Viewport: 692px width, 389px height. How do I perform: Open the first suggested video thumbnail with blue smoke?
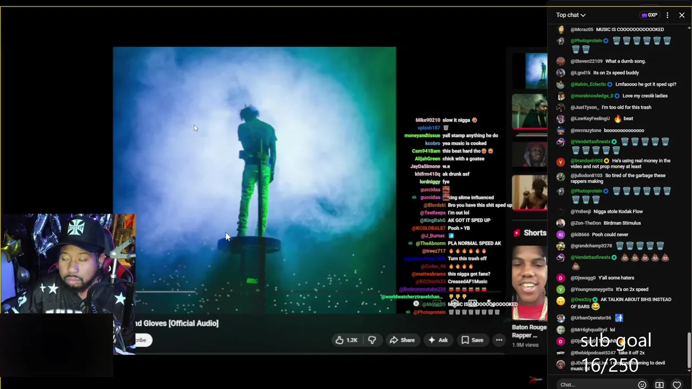pos(529,70)
